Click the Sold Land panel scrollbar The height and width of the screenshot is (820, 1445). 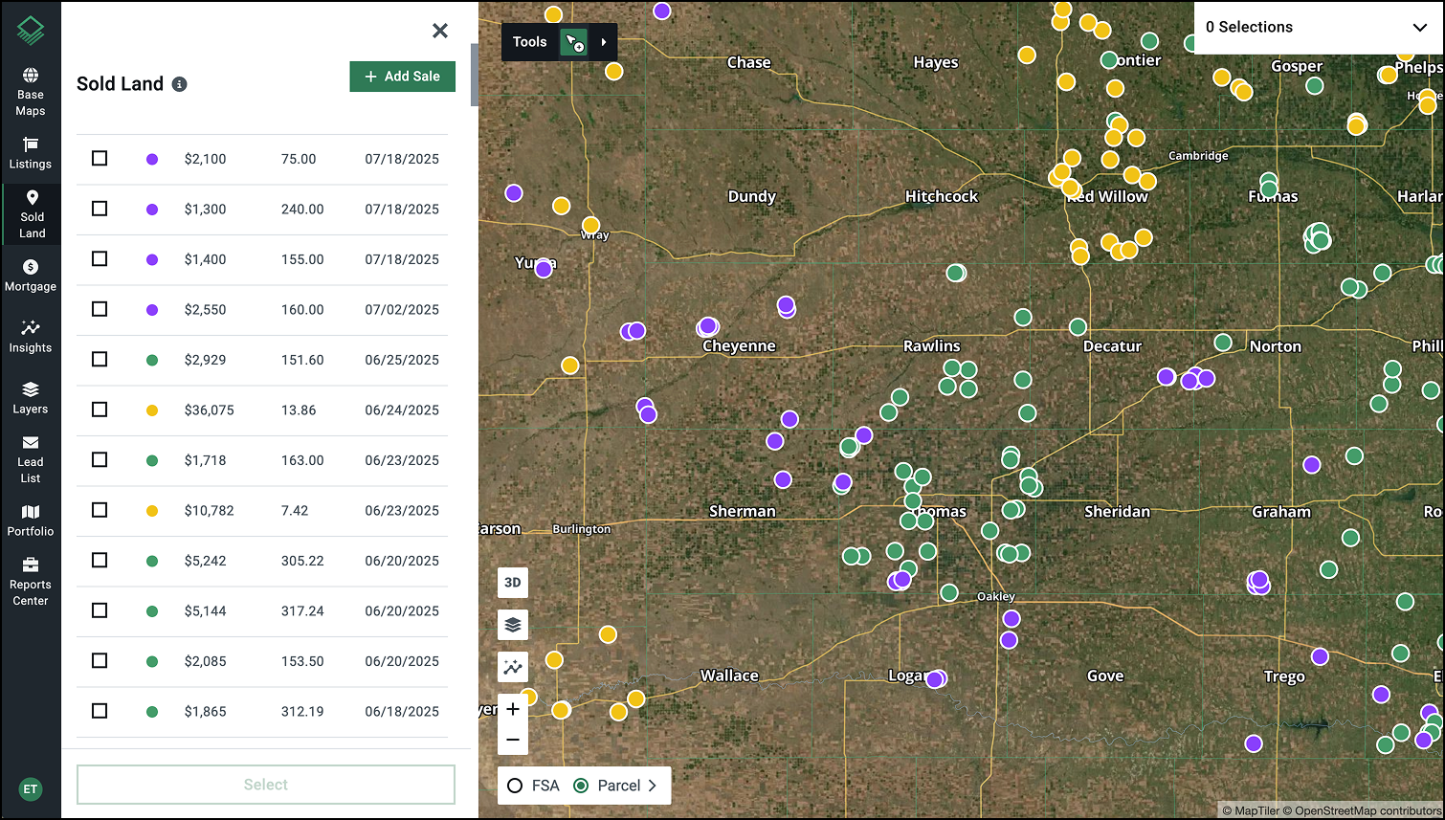(474, 75)
